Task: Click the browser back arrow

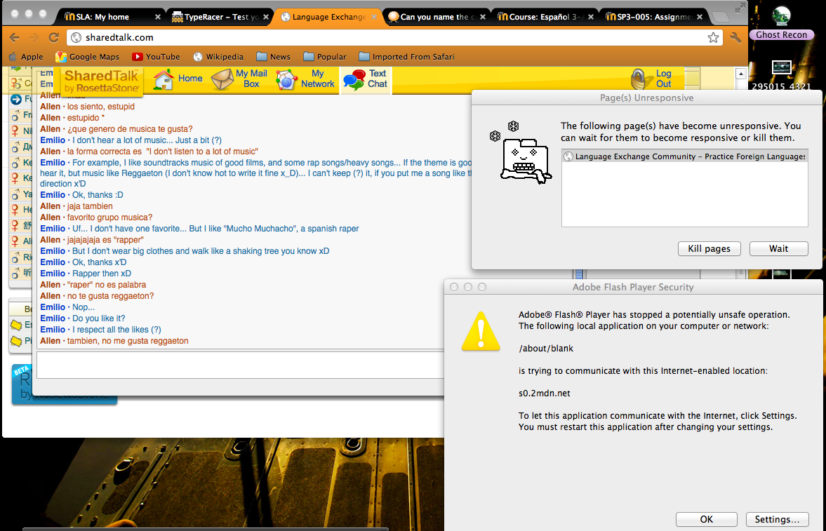Action: pyautogui.click(x=14, y=37)
